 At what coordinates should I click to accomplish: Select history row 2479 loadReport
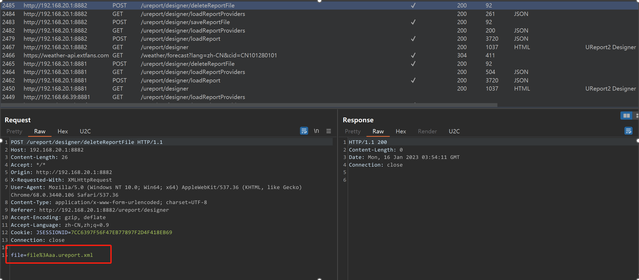click(x=319, y=39)
